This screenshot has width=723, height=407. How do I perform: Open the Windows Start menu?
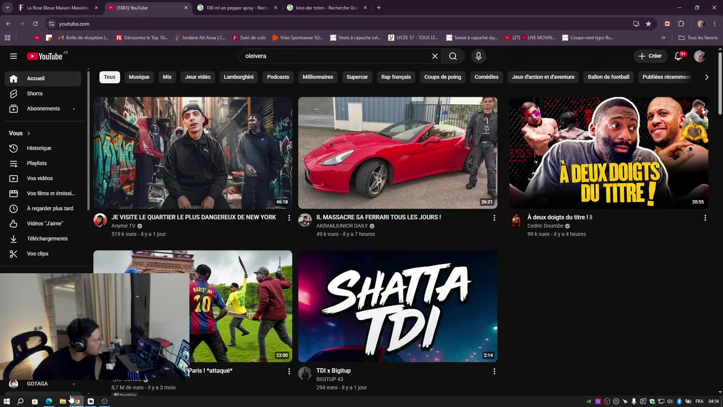point(7,401)
